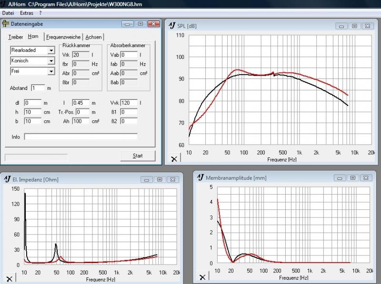Minimize the Dateneingabe window
The height and width of the screenshot is (284, 381).
[127, 24]
